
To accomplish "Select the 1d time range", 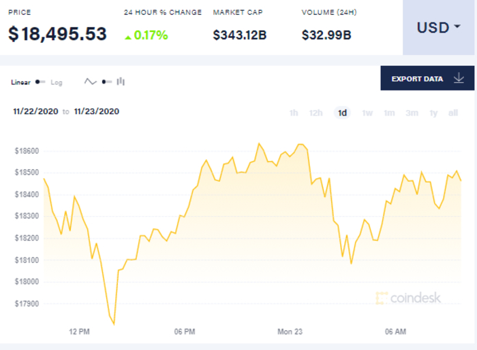I will 342,113.
